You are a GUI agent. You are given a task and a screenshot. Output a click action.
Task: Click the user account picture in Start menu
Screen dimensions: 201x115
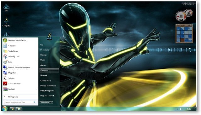click(x=50, y=37)
